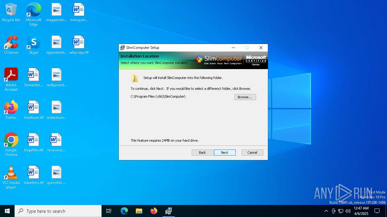Screen dimensions: 387x217
Task: Open CCleaner desktop shortcut
Action: click(11, 45)
